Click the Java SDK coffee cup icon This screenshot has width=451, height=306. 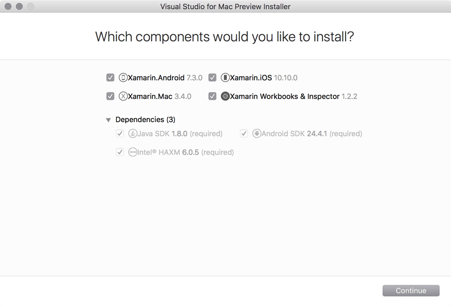(132, 133)
